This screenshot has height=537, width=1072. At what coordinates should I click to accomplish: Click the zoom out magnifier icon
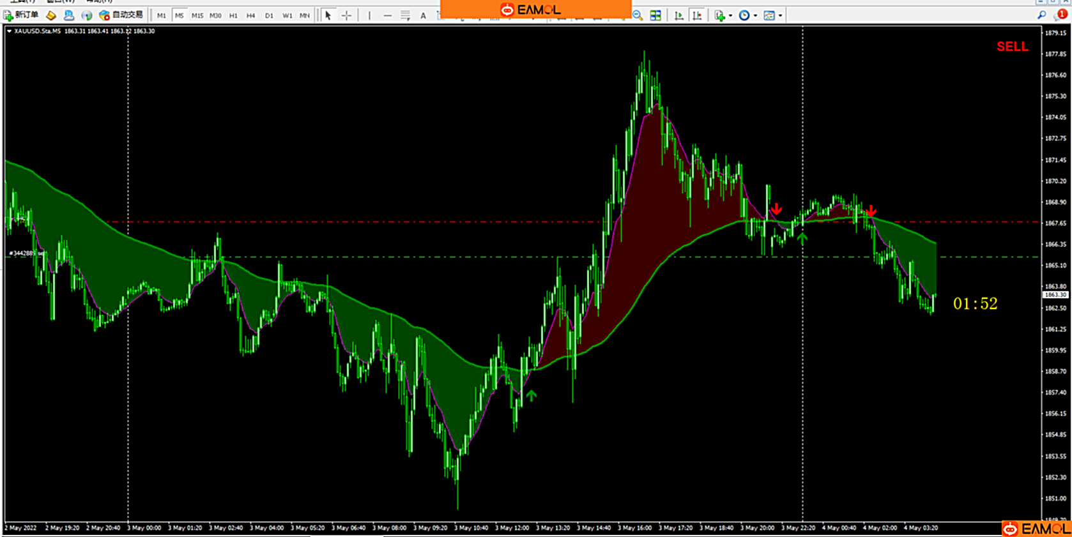[638, 15]
